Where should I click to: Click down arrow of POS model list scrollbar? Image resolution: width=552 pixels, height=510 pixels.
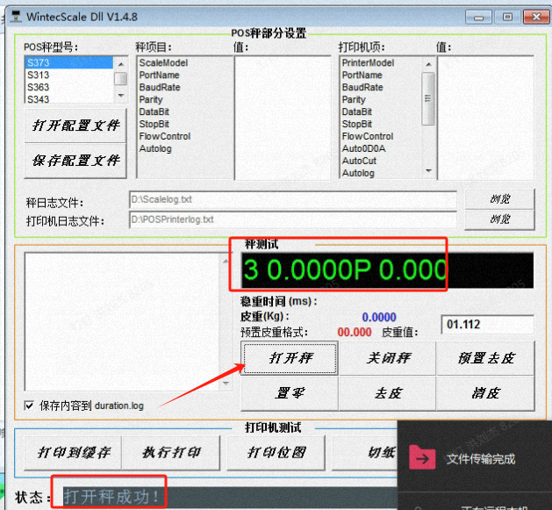click(x=121, y=96)
